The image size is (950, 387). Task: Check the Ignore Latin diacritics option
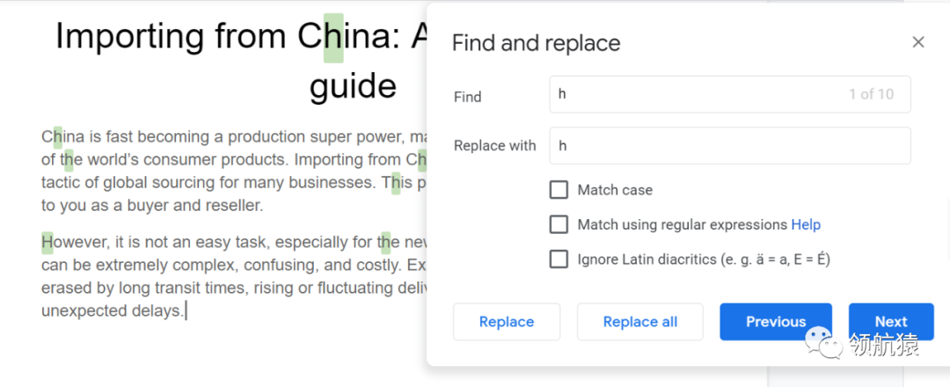click(x=559, y=259)
